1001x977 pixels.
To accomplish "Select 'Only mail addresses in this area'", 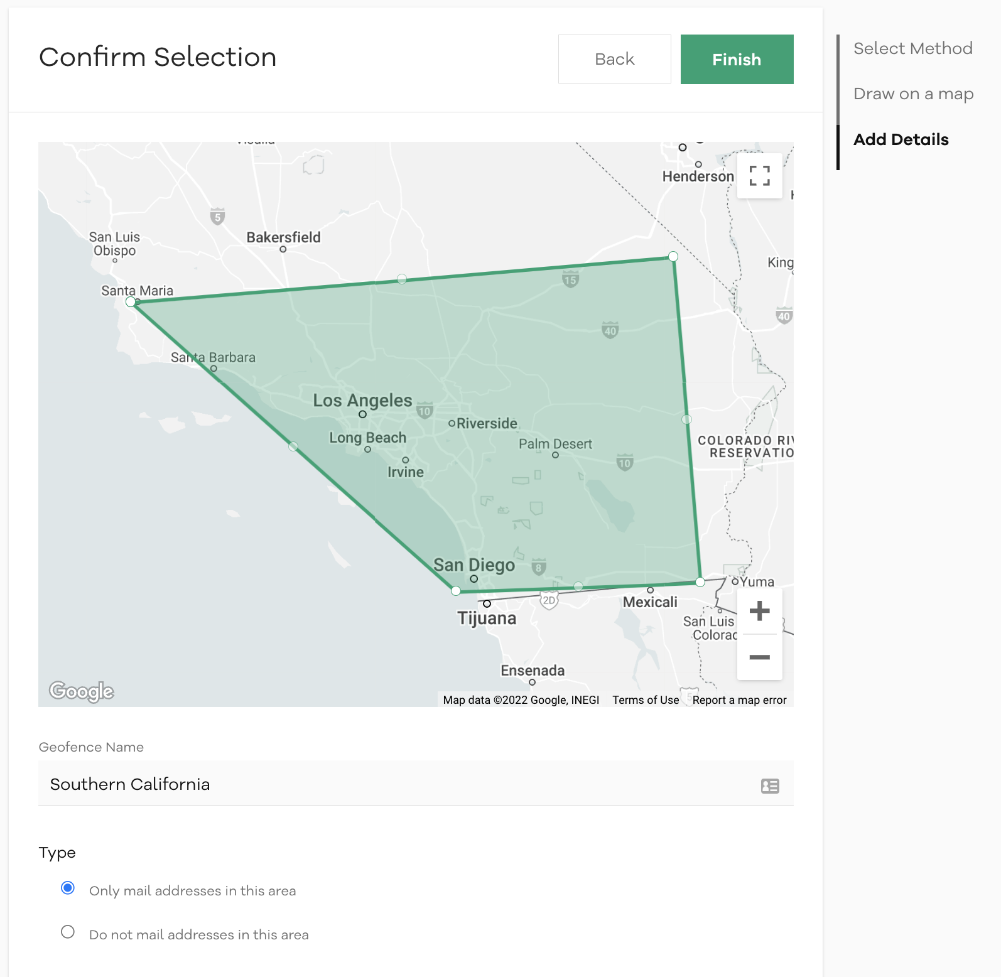I will [68, 888].
